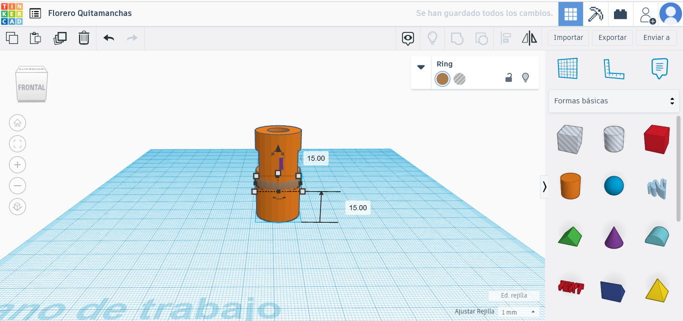The width and height of the screenshot is (683, 321).
Task: Click the black lift arrow above Ring
Action: 278,149
